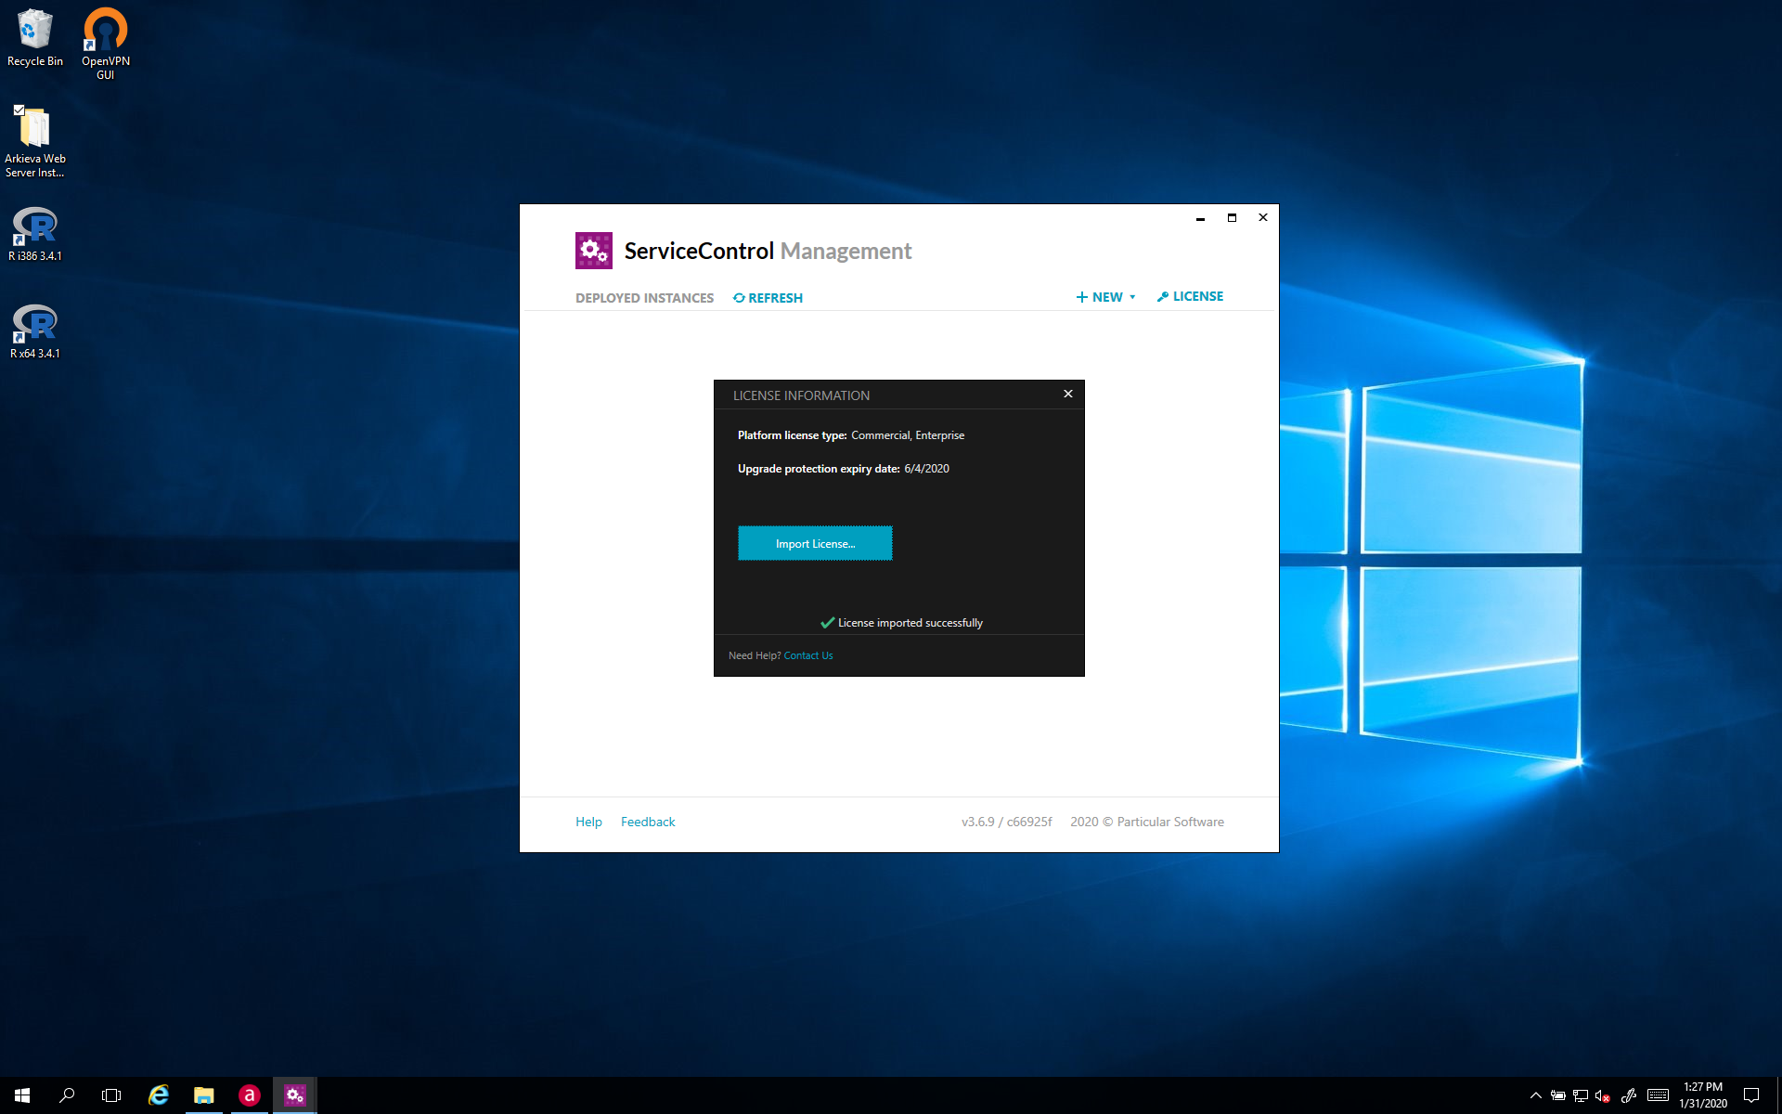Minimize the ServiceControl Management window

click(1200, 218)
